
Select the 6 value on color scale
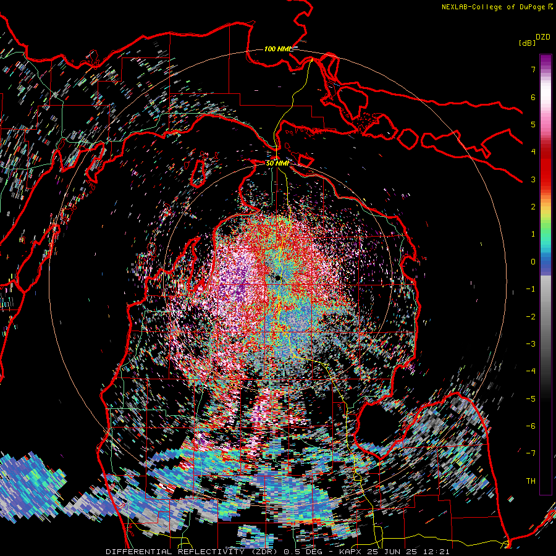coord(533,97)
